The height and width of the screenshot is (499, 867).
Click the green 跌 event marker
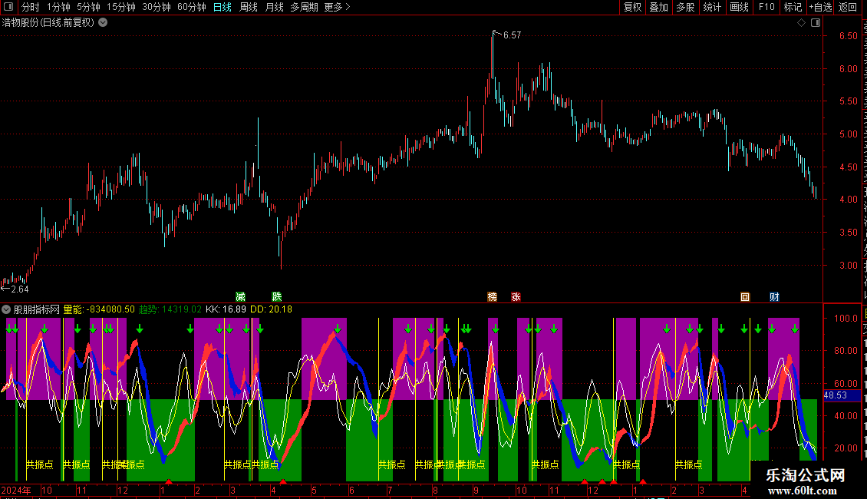click(x=277, y=297)
